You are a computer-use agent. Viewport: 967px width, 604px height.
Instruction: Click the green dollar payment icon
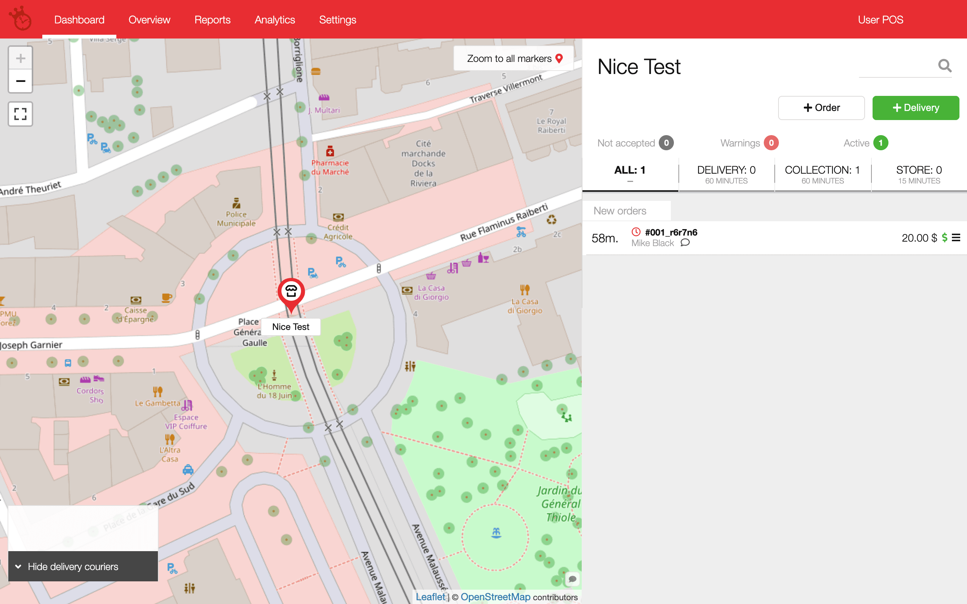[945, 238]
